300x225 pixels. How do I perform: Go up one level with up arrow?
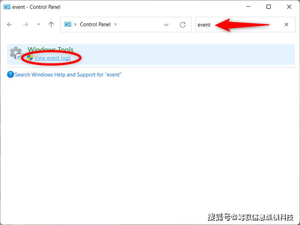51,24
